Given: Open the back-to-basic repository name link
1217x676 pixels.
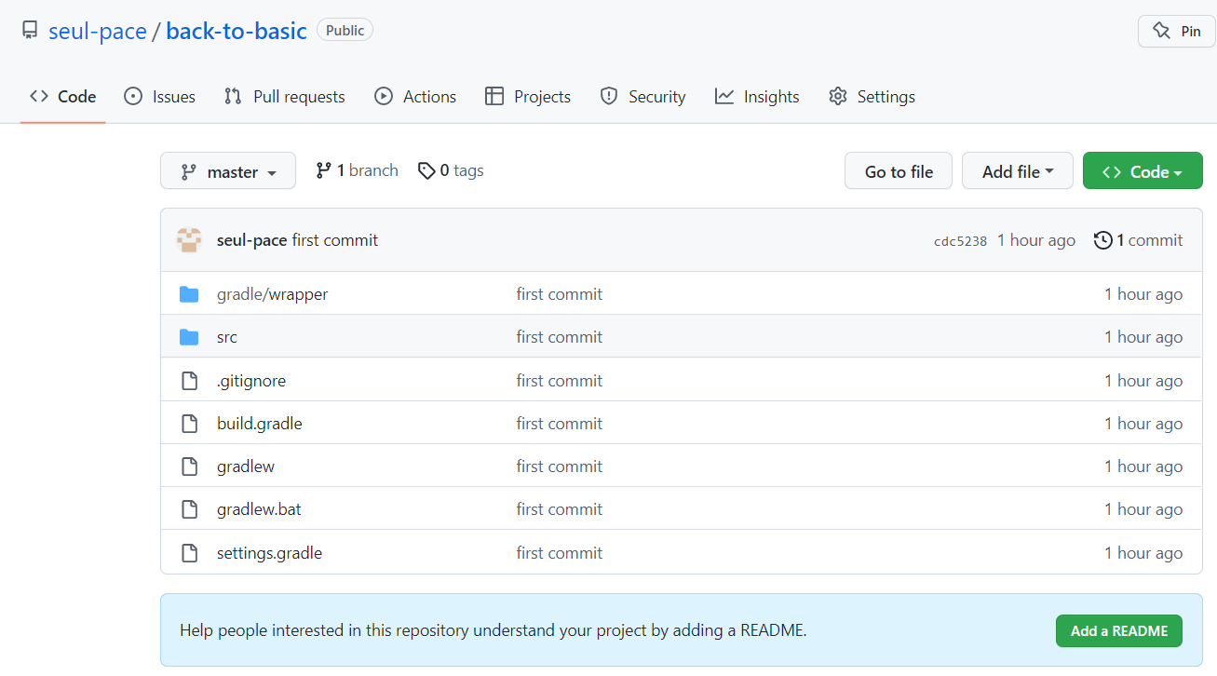Looking at the screenshot, I should click(237, 31).
